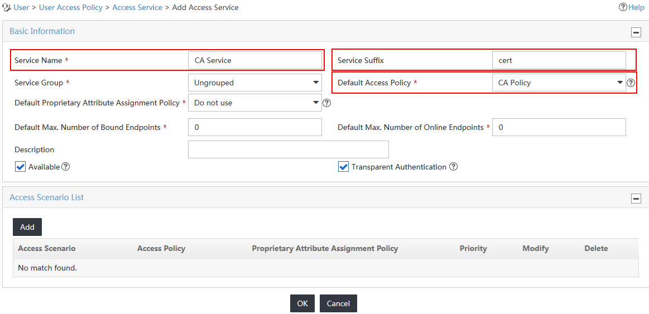
Task: Focus the Service Name input field
Action: (x=255, y=60)
